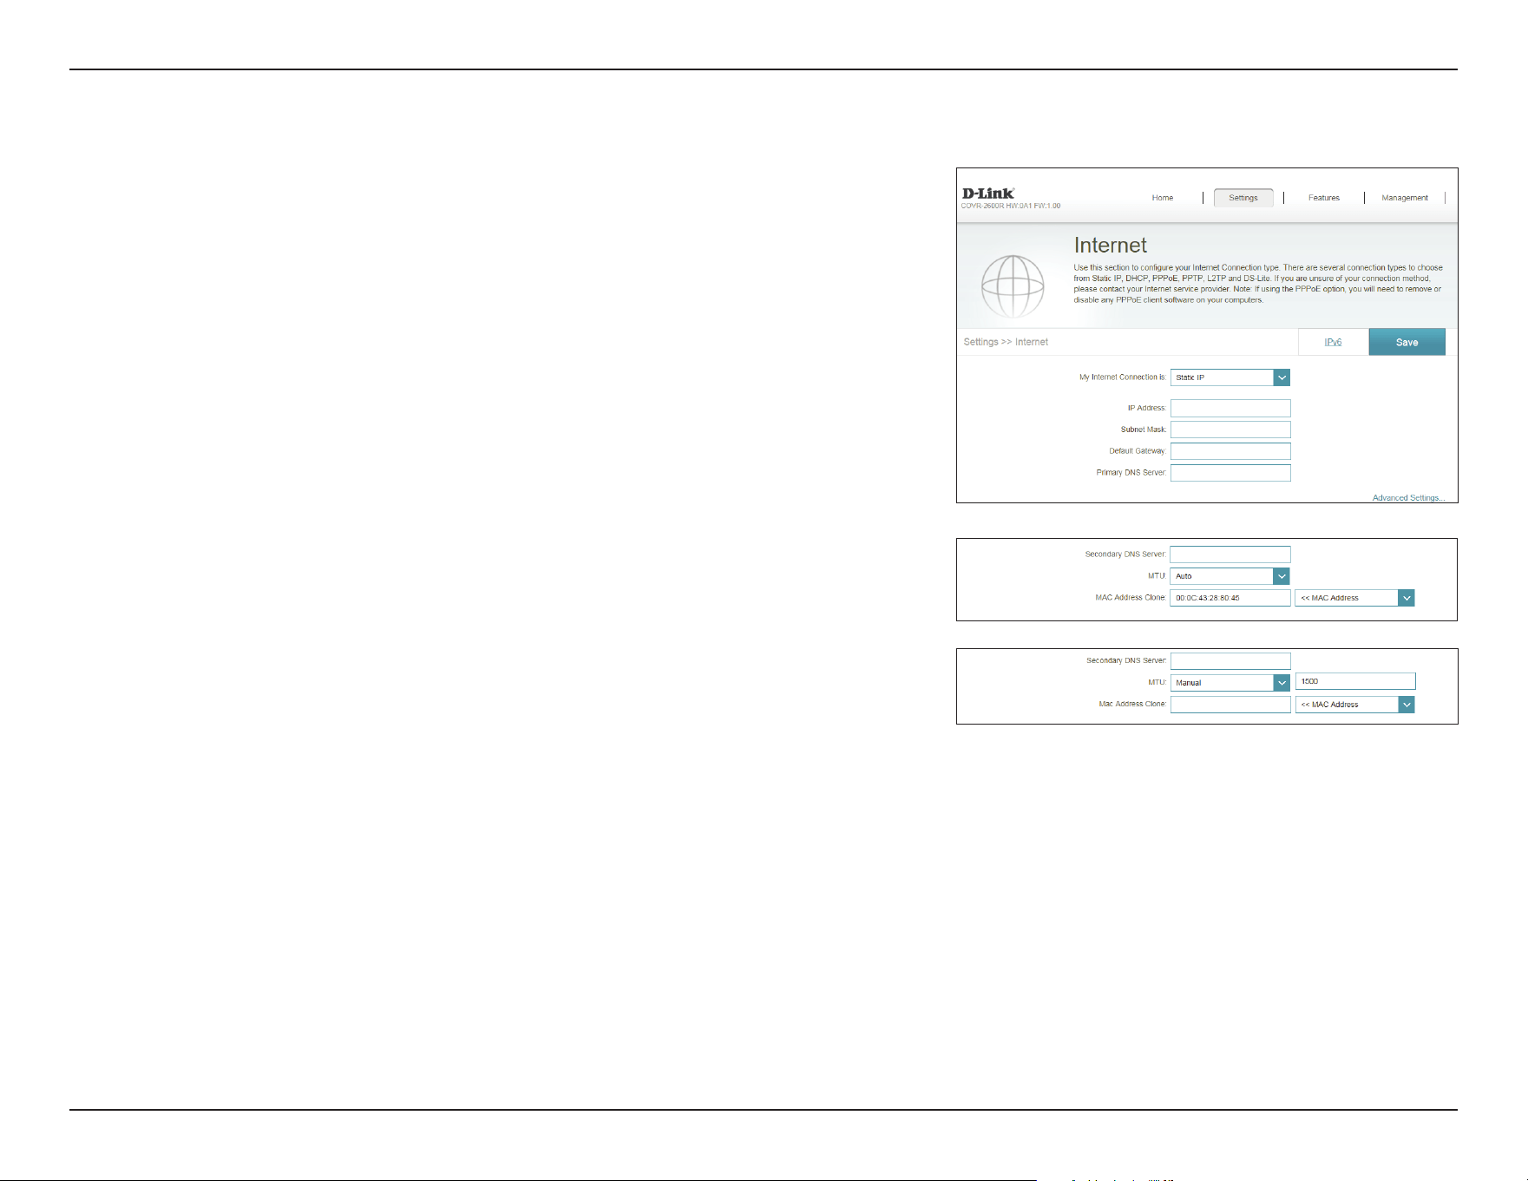Click the D-Link logo
This screenshot has height=1181, width=1528.
988,194
